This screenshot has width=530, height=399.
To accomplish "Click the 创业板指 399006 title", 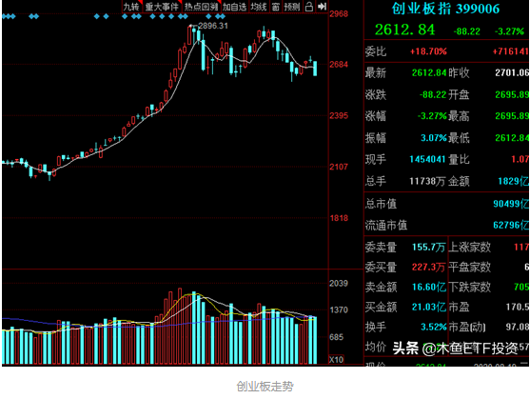I will coord(445,9).
